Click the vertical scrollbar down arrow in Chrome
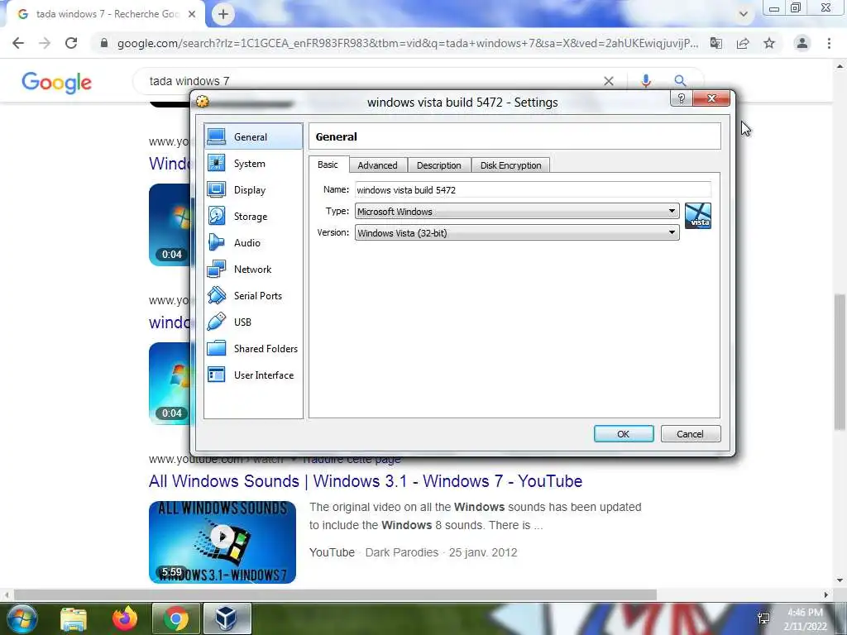 [840, 581]
